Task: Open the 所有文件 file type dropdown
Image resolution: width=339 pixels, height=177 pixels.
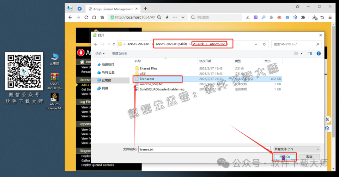Action: (x=297, y=149)
